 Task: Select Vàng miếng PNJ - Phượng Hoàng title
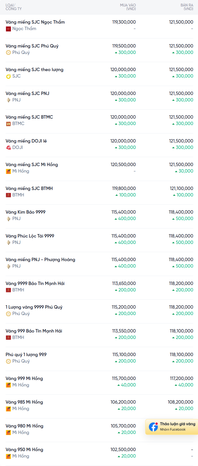click(40, 260)
